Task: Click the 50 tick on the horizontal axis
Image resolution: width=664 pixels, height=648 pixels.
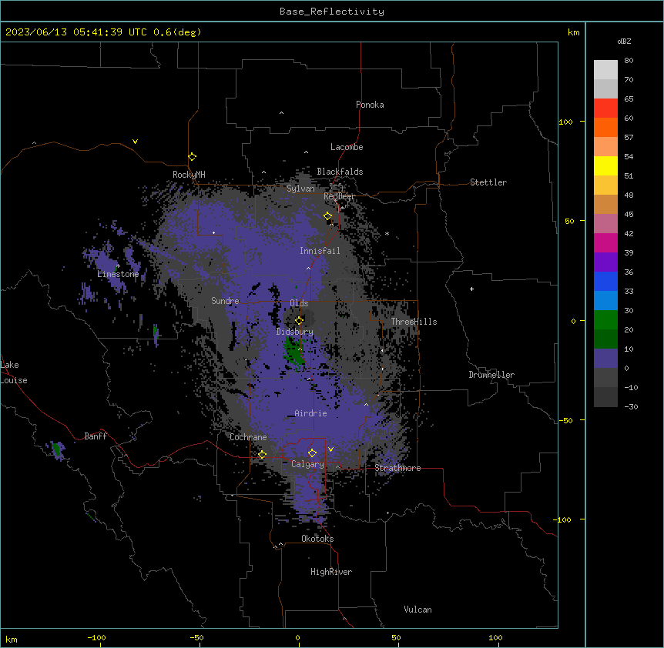Action: coord(397,637)
